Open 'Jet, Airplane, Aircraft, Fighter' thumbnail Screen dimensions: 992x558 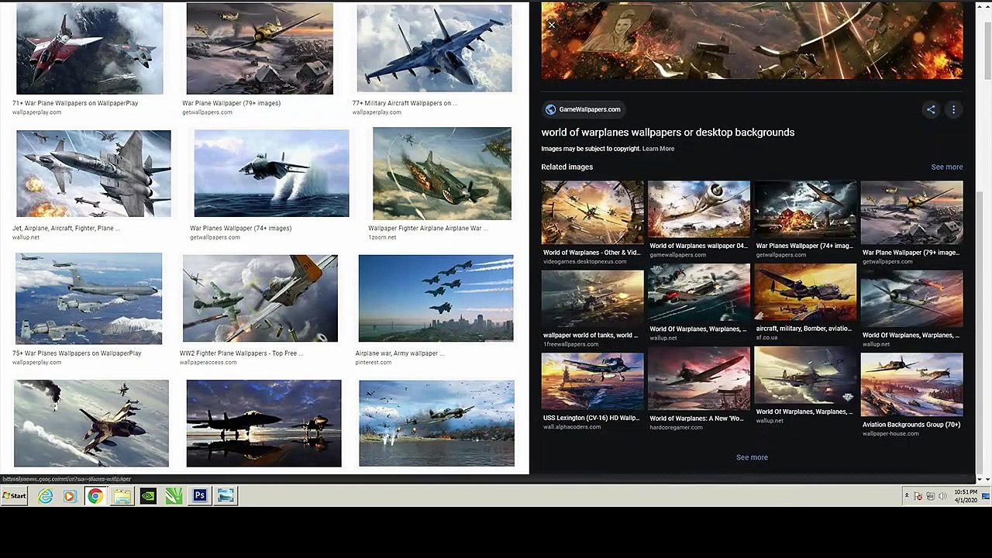(x=94, y=174)
